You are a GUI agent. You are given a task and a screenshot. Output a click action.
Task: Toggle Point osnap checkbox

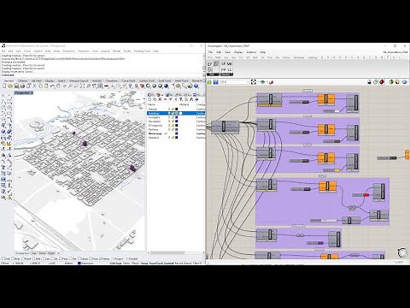(x=23, y=258)
